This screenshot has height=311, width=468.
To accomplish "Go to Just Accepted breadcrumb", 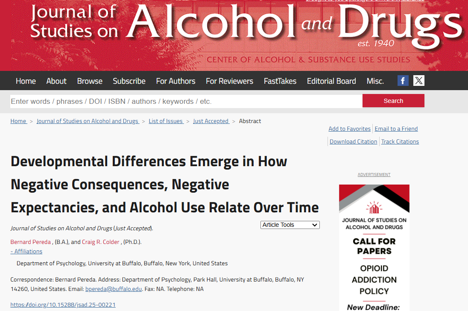I will click(211, 121).
